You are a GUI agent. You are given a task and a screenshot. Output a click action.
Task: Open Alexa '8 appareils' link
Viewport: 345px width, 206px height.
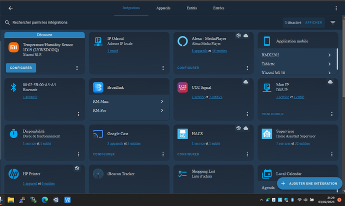coord(199,51)
